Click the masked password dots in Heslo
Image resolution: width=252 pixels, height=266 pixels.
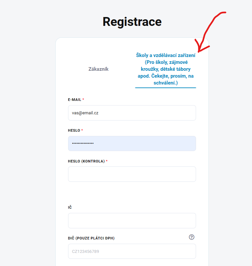83,143
